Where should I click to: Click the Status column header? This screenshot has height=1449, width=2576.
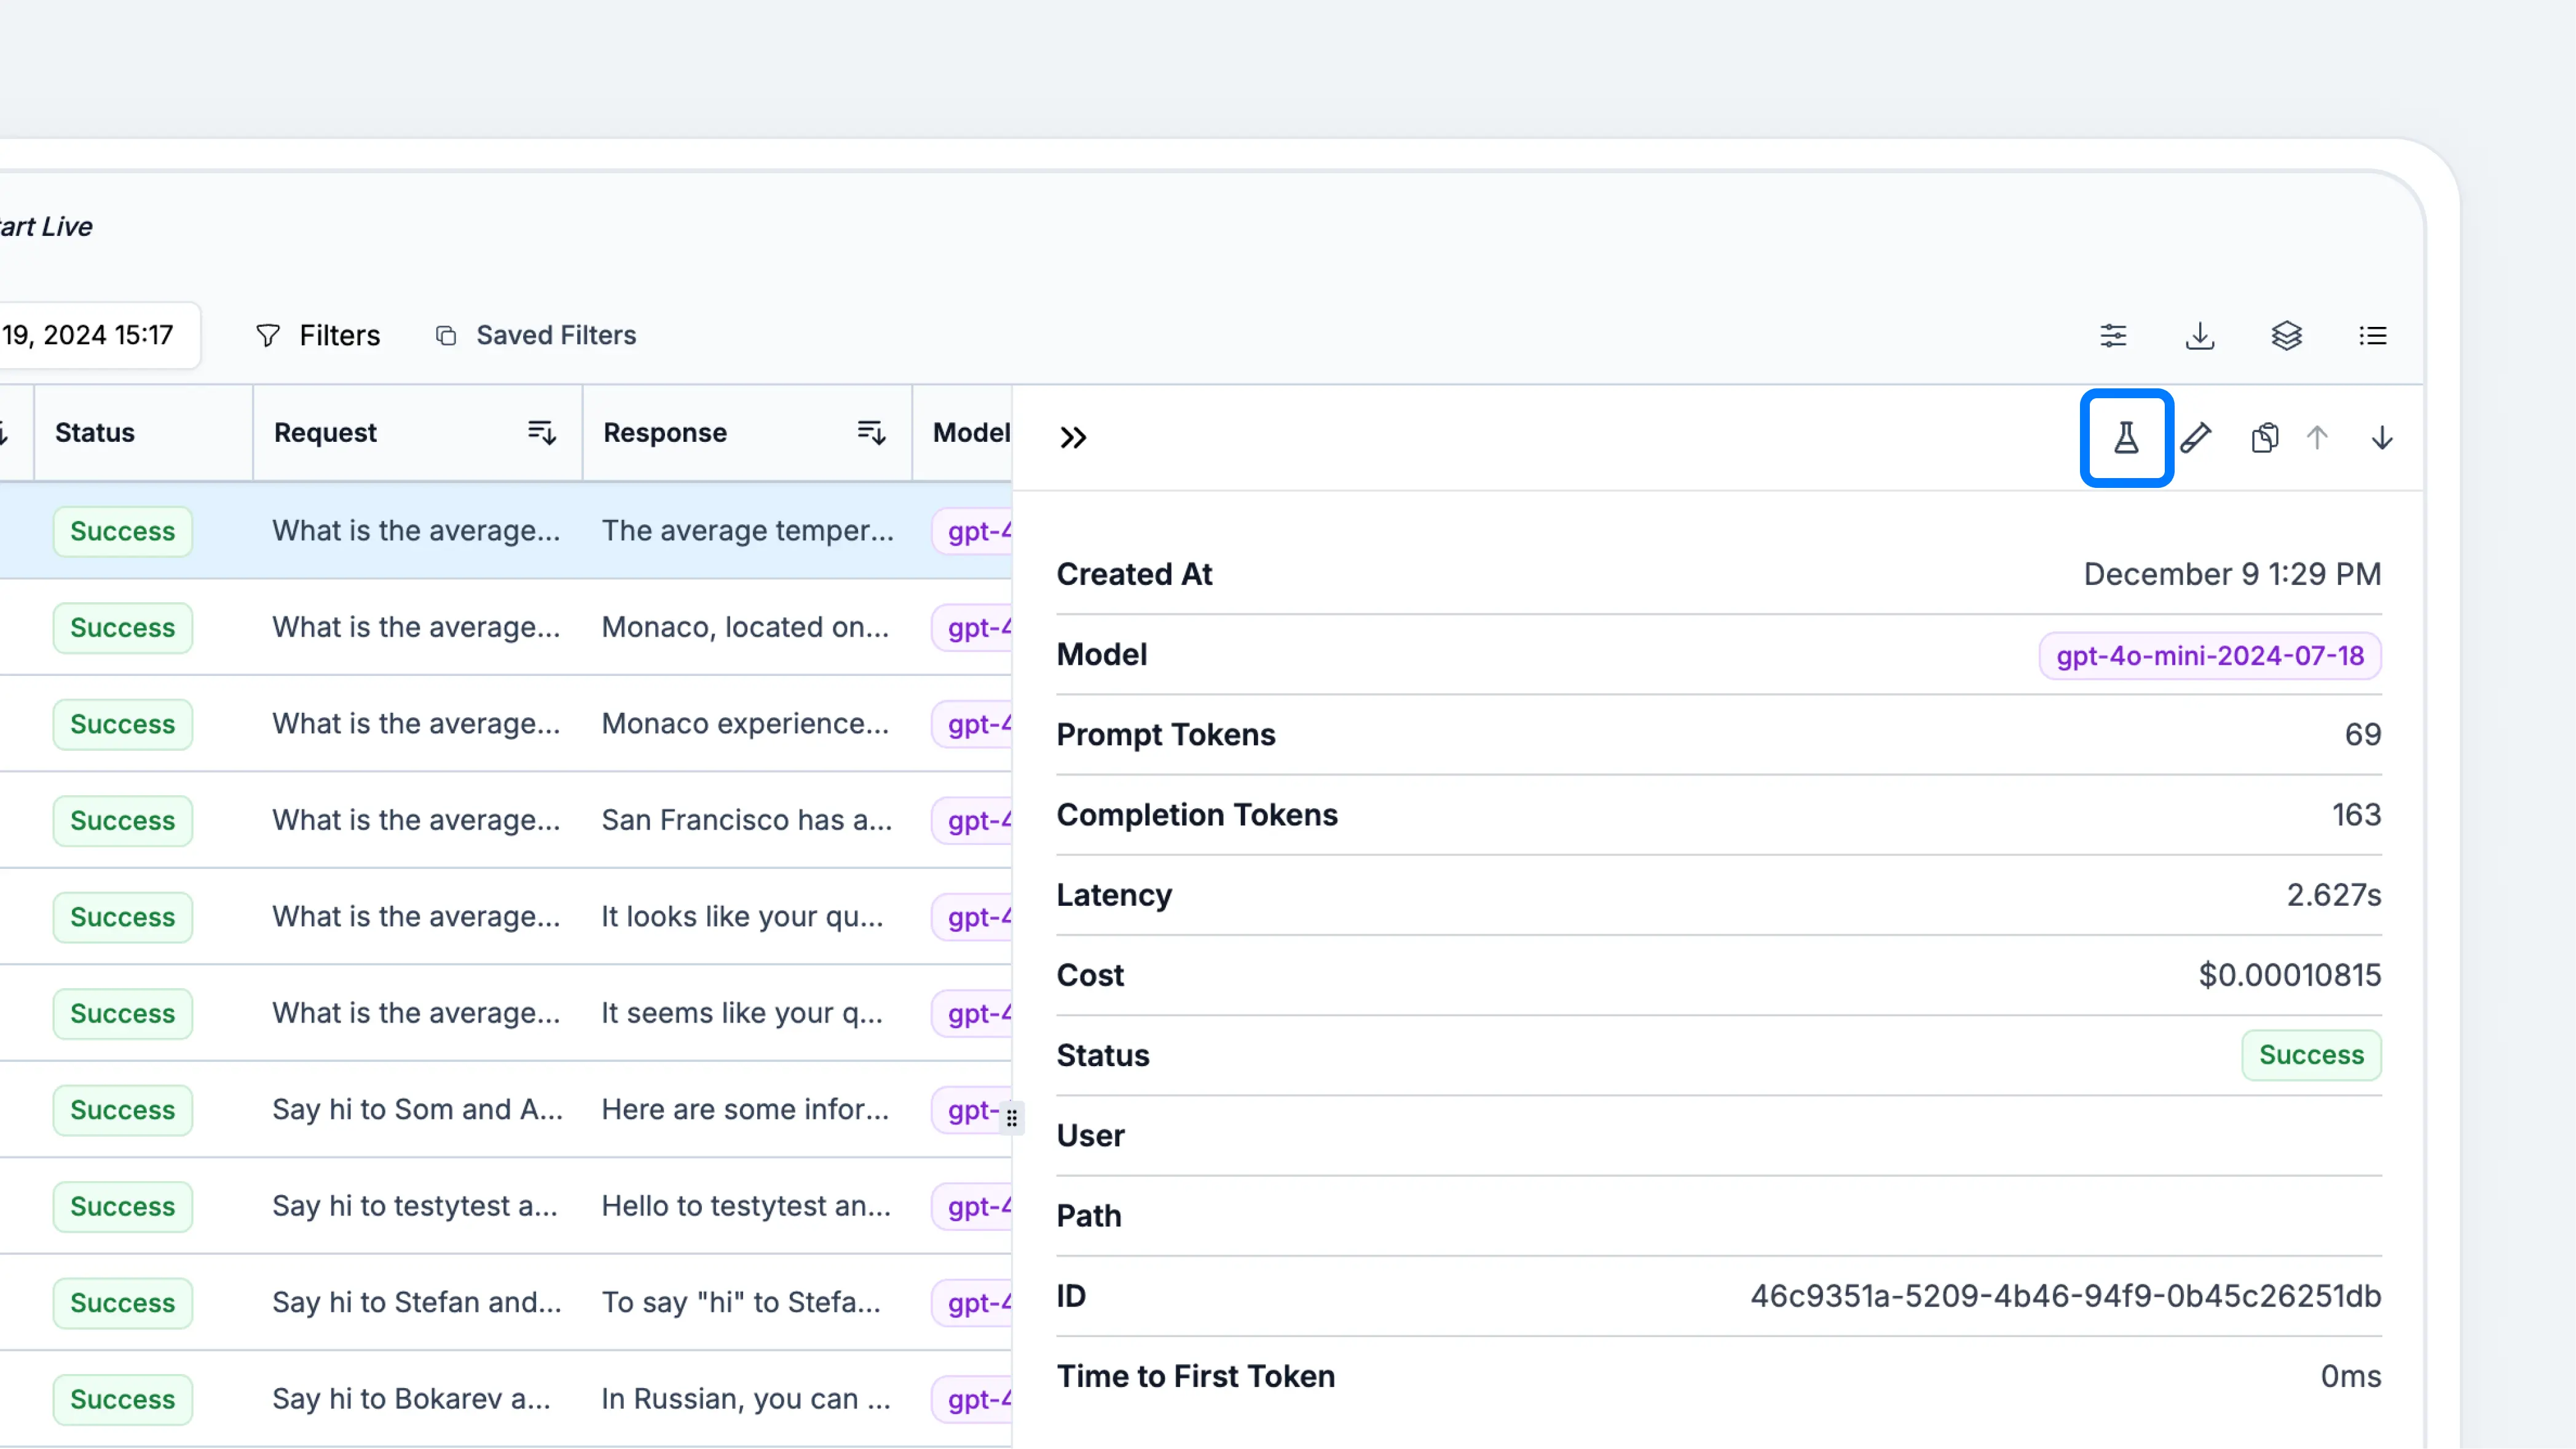click(x=95, y=433)
